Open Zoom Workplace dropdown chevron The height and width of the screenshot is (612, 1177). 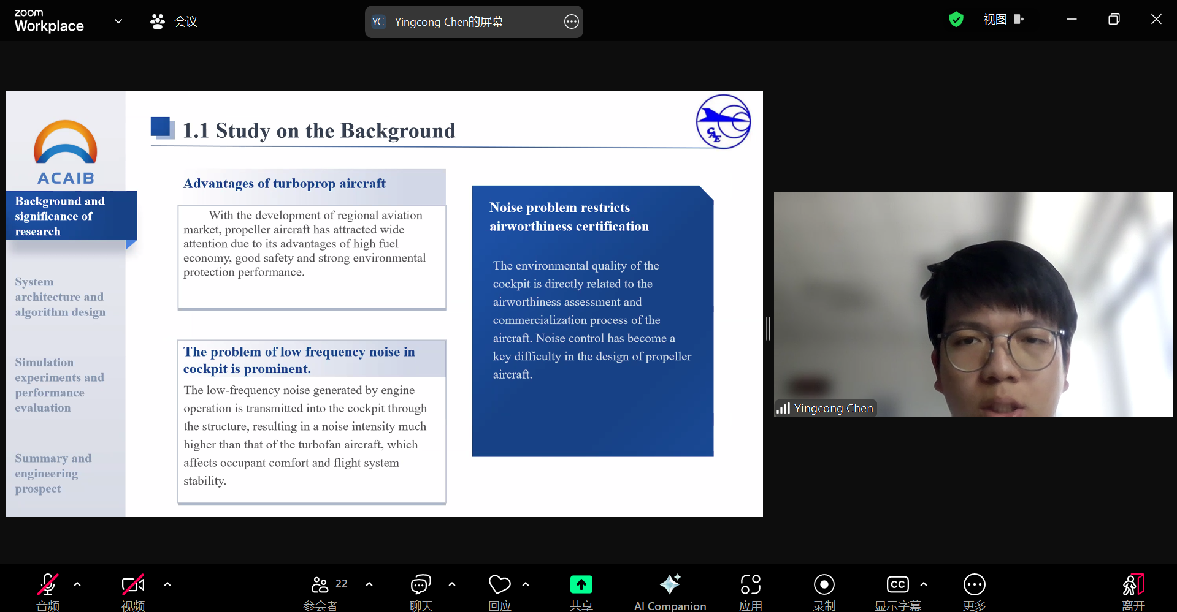(118, 21)
